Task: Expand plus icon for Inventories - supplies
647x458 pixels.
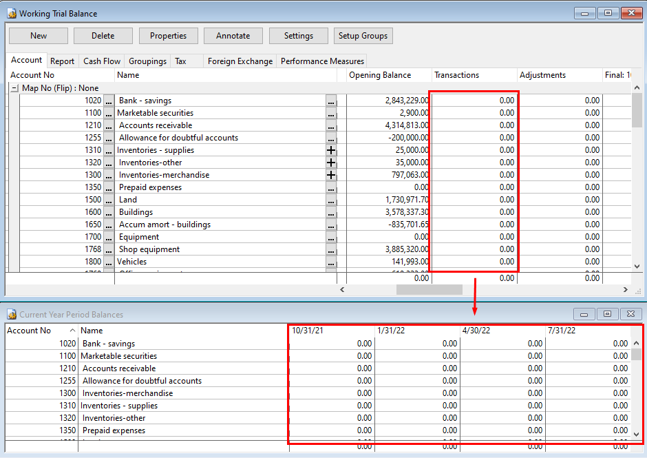Action: point(331,150)
